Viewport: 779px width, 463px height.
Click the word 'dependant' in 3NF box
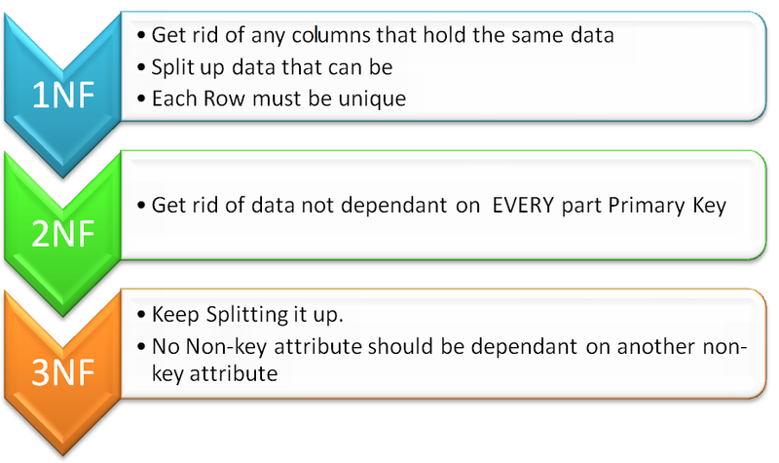(524, 346)
